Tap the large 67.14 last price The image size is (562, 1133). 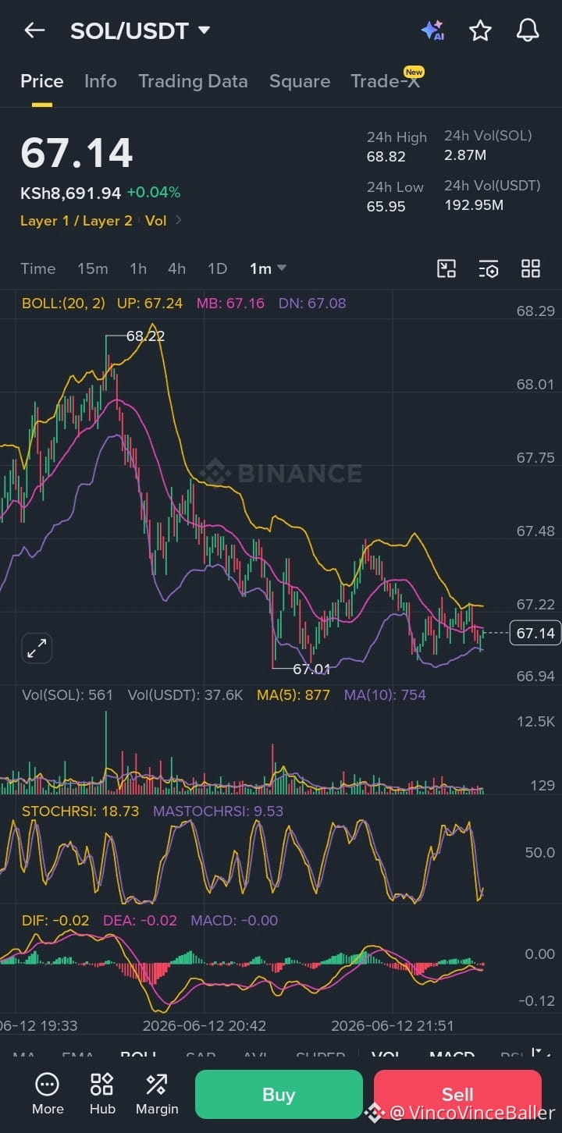(76, 153)
